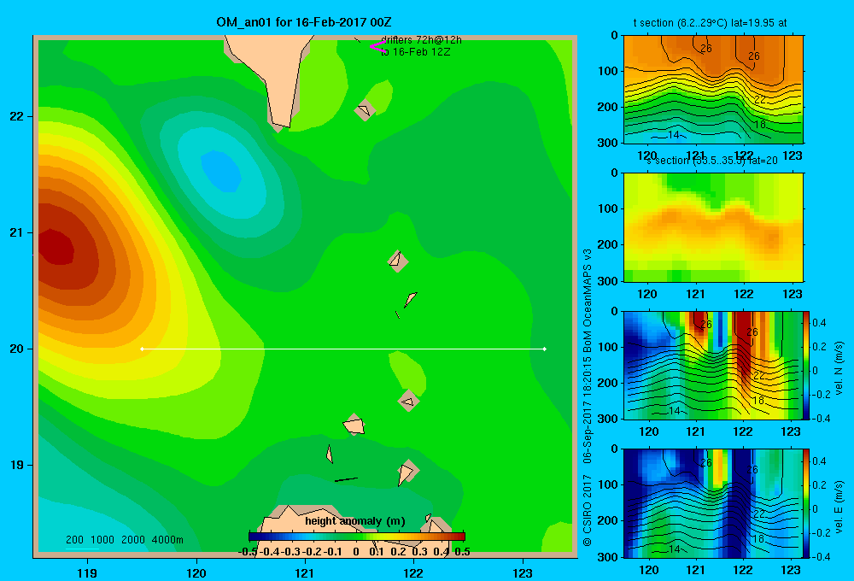The height and width of the screenshot is (581, 854).
Task: Click the 14 contour label in vel. N section
Action: 675,411
